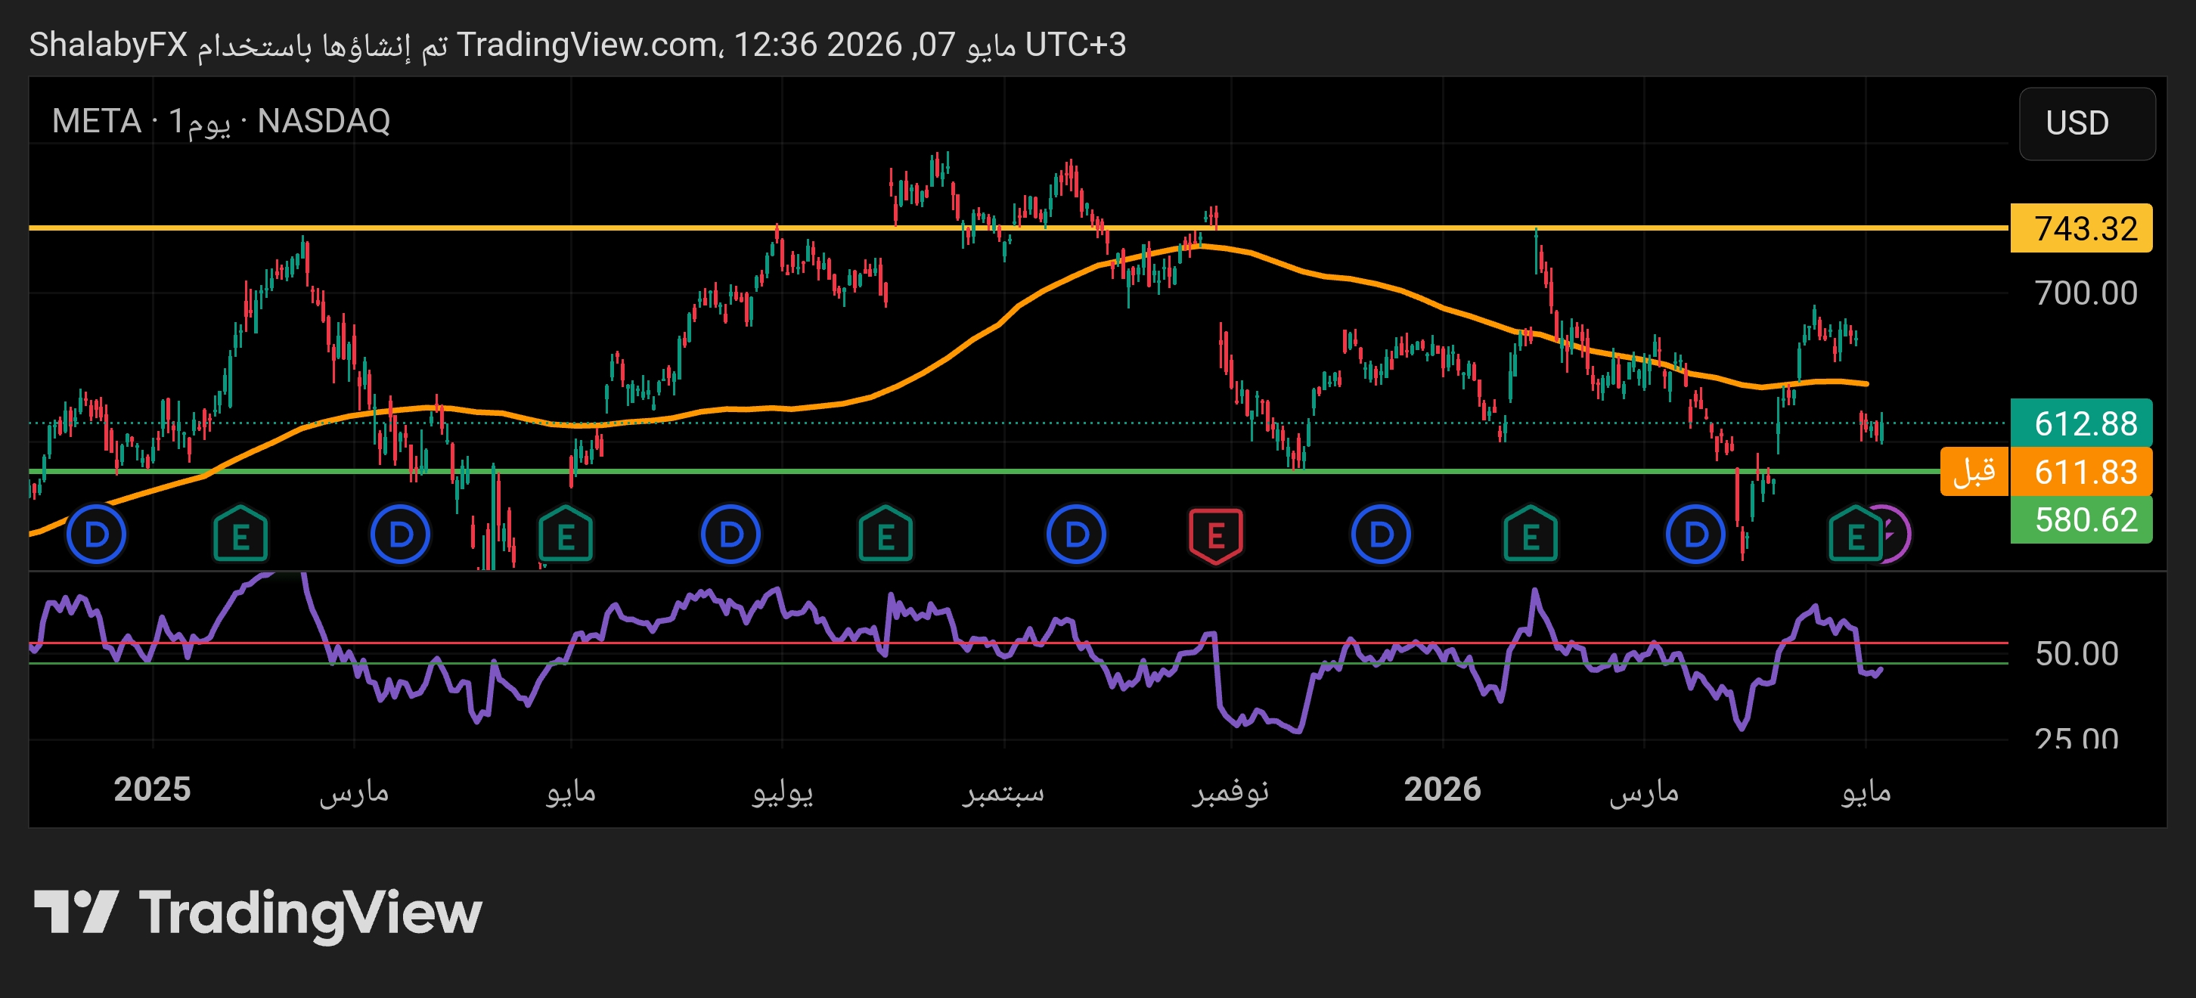Click the مايو label before يوليو
This screenshot has height=998, width=2196.
570,792
